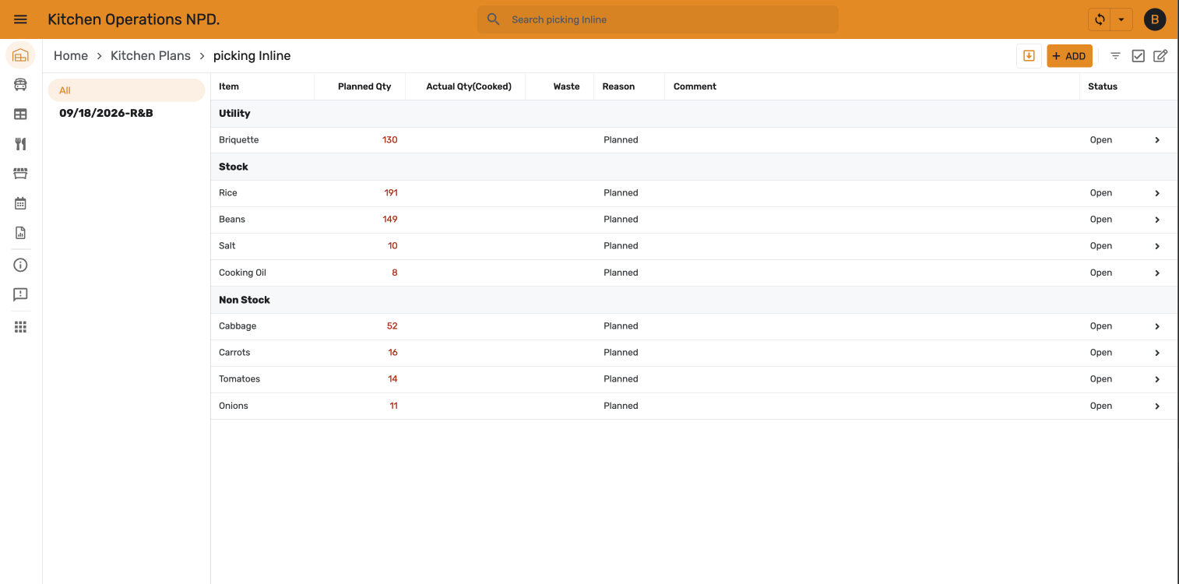The width and height of the screenshot is (1179, 584).
Task: Click Salt planned quantity 10
Action: click(x=392, y=246)
